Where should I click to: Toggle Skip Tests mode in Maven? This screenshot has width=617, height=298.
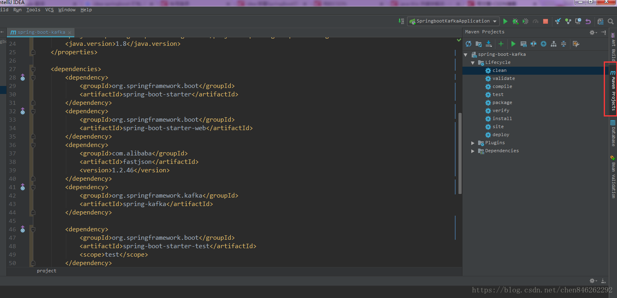click(544, 44)
